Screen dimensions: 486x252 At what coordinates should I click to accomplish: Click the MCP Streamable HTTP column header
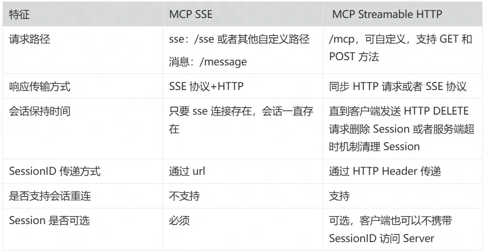pos(387,14)
